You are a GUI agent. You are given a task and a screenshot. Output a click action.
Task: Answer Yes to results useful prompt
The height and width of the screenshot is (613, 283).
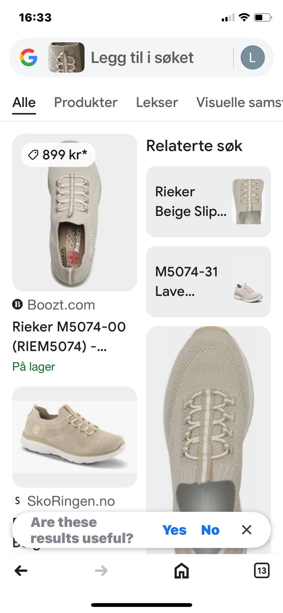[x=174, y=530]
